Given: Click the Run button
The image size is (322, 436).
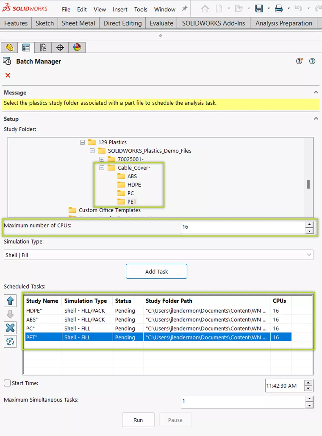Looking at the screenshot, I should (x=138, y=420).
